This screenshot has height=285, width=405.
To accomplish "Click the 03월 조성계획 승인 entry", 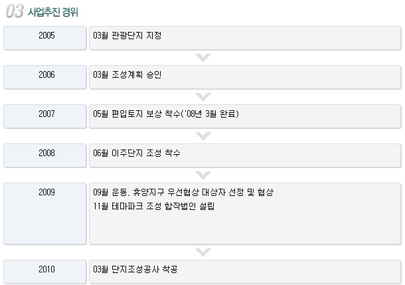I will click(127, 74).
